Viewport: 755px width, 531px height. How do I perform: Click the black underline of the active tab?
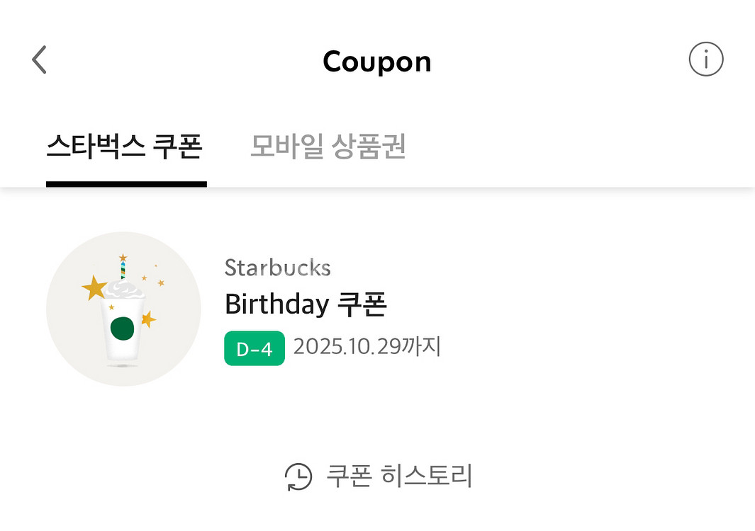coord(126,184)
